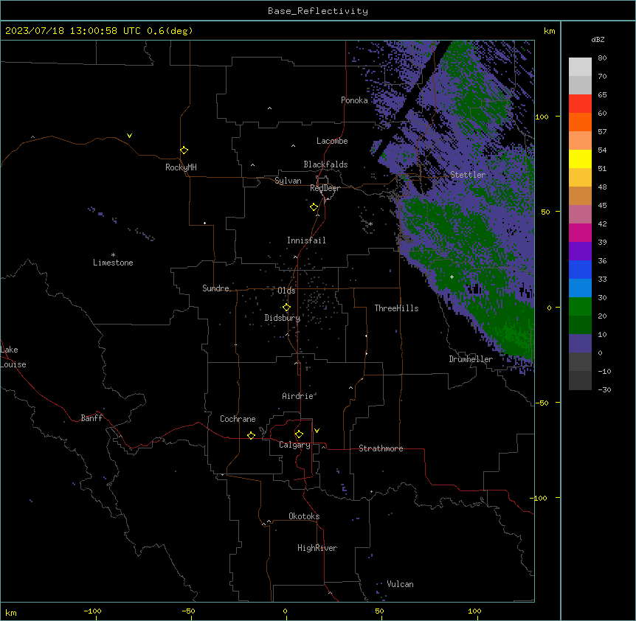
Task: Select the blue 33-36 dBZ legend swatch
Action: (580, 269)
